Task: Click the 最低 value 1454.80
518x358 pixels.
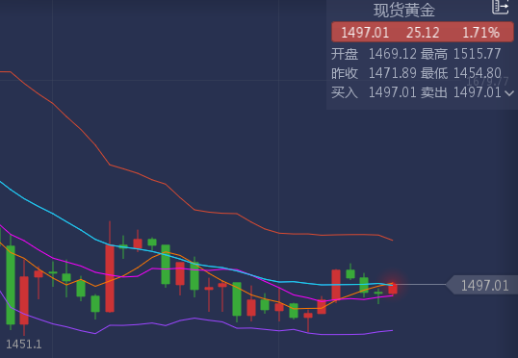Action: pos(477,73)
